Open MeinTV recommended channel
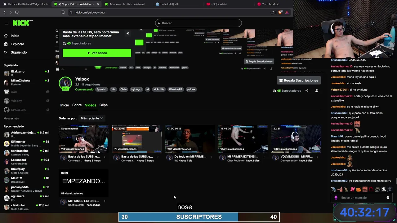 [26, 180]
